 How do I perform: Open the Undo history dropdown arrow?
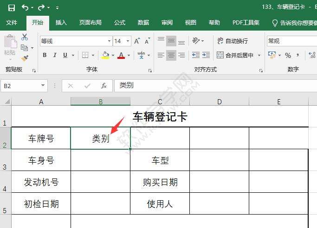(x=32, y=8)
